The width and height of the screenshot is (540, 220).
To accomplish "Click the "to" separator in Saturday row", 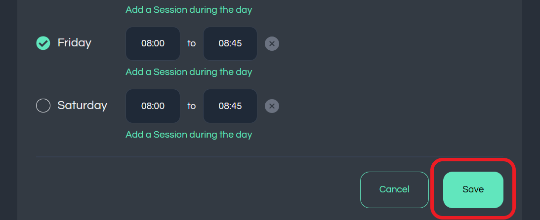I will (x=192, y=106).
